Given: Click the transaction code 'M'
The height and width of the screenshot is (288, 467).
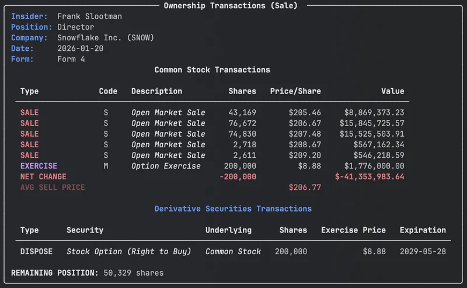Looking at the screenshot, I should tap(106, 166).
